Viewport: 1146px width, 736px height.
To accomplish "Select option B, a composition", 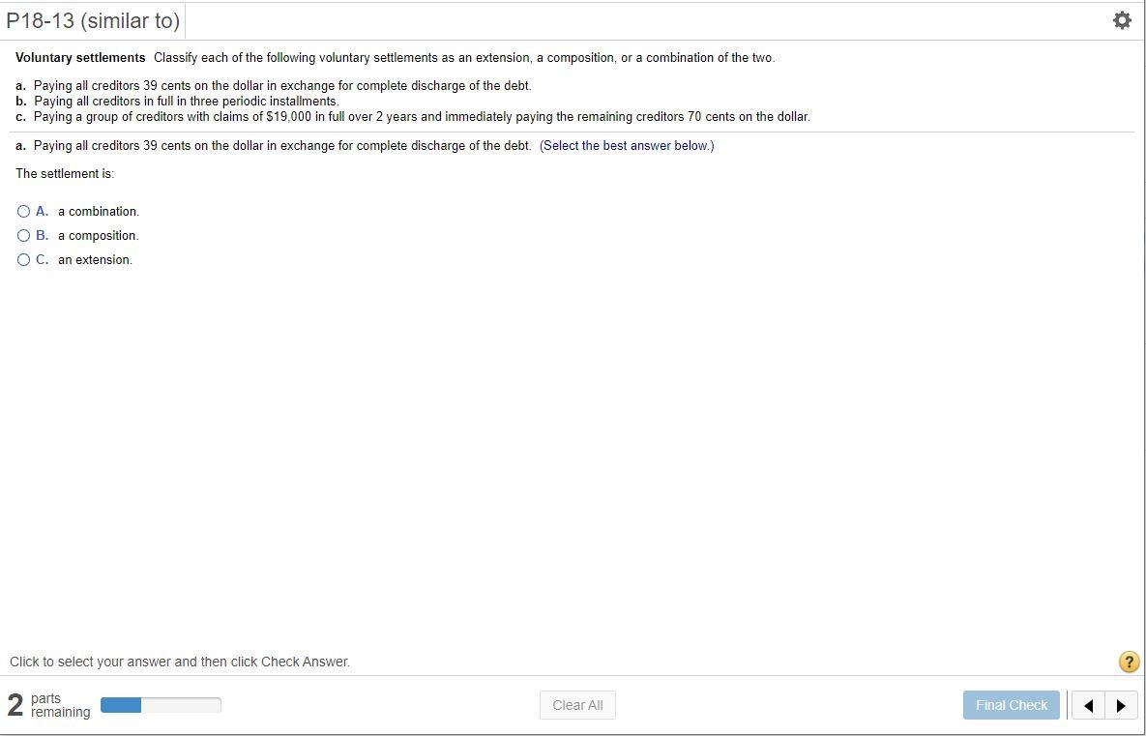I will [23, 235].
